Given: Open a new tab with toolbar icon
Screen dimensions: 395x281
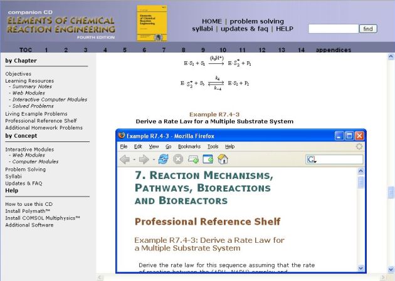Looking at the screenshot, I should [x=193, y=159].
